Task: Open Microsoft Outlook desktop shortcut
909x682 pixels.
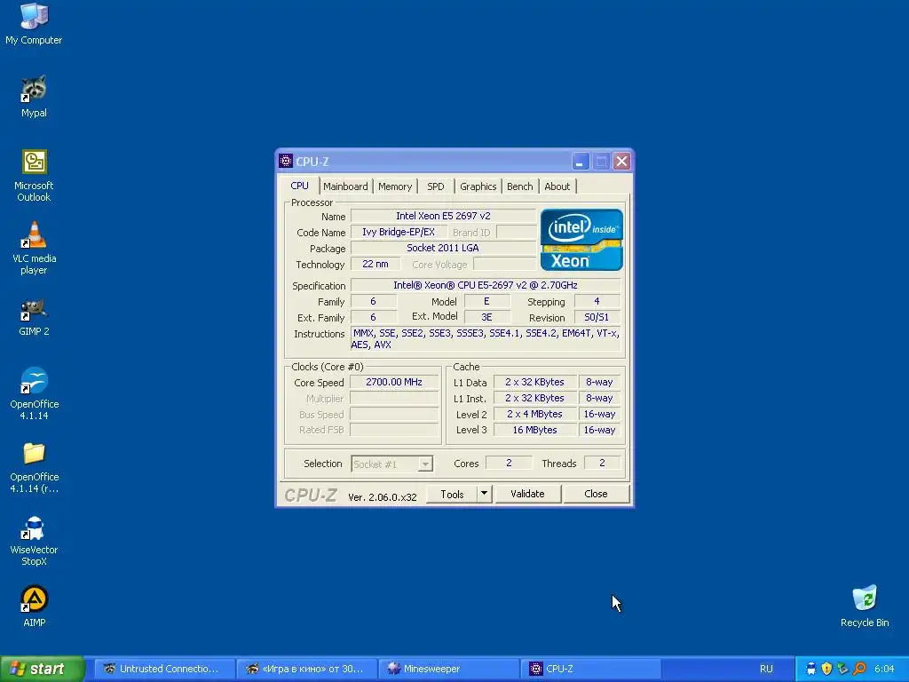Action: pos(34,175)
